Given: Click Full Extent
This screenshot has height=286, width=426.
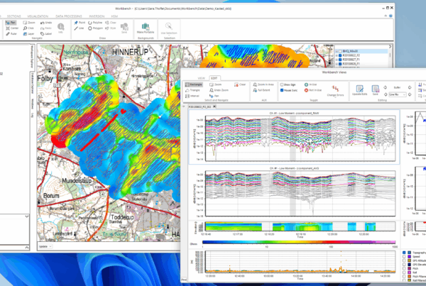Looking at the screenshot, I should [x=261, y=90].
